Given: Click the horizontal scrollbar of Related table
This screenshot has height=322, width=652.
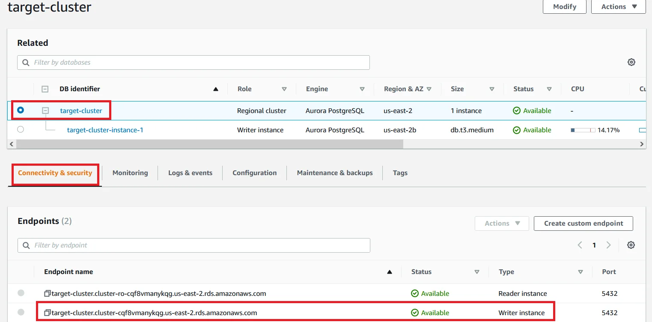Looking at the screenshot, I should coord(209,144).
